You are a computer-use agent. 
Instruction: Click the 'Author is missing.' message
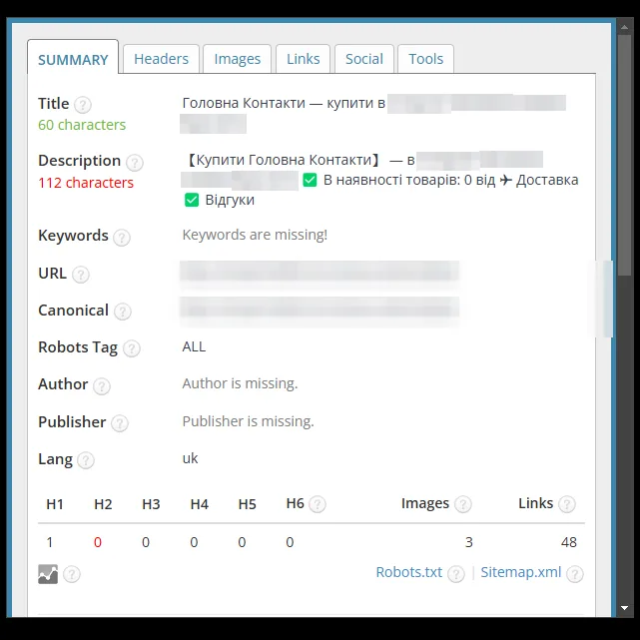click(x=240, y=383)
